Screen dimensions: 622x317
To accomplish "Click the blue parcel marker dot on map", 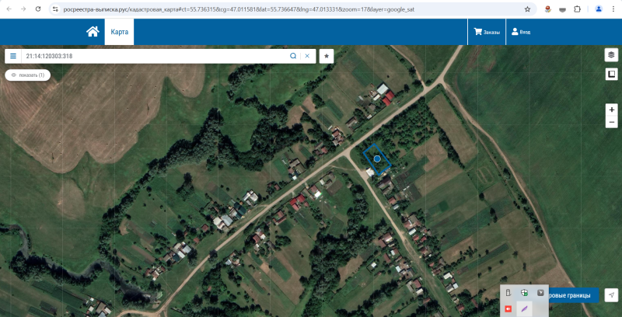I will 377,158.
